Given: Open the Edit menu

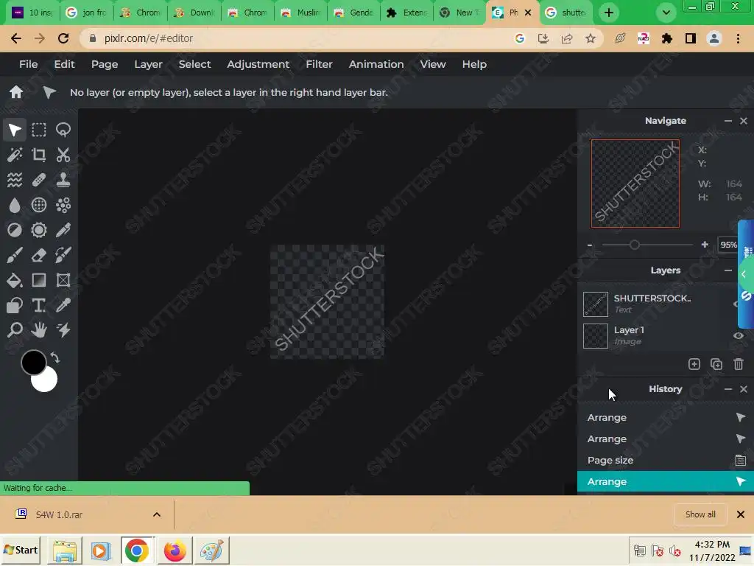Looking at the screenshot, I should 64,64.
